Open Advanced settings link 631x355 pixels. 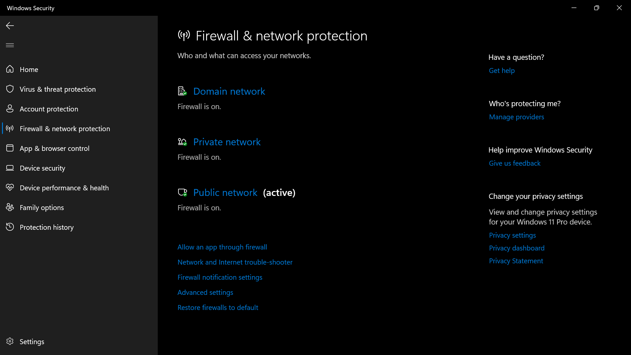point(205,293)
